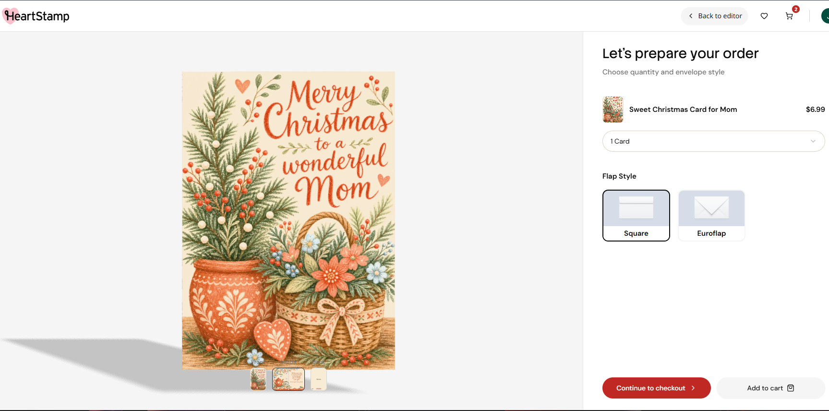
Task: Open the wishlist heart icon
Action: tap(764, 16)
